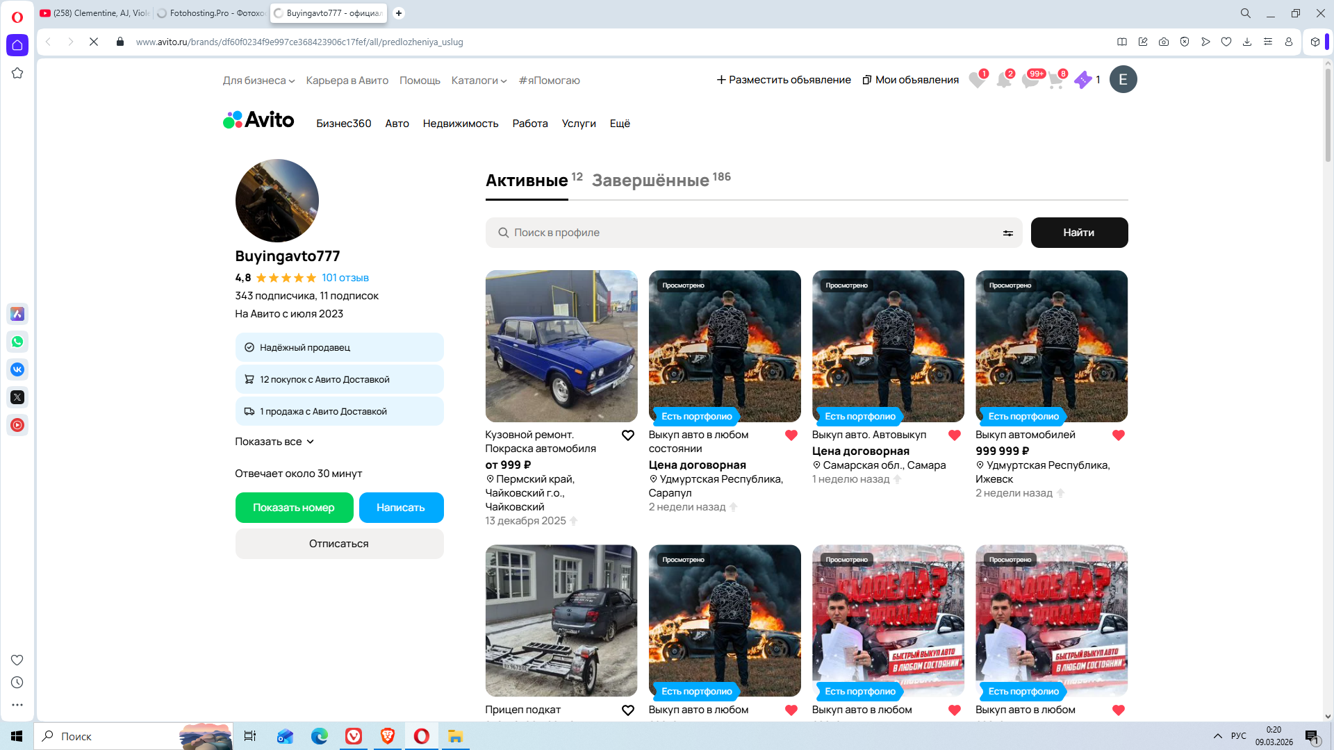Viewport: 1334px width, 750px height.
Task: Open notifications bell in Avito header
Action: [x=1003, y=81]
